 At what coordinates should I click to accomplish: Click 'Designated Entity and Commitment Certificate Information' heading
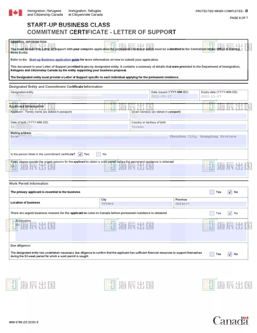pos(55,87)
